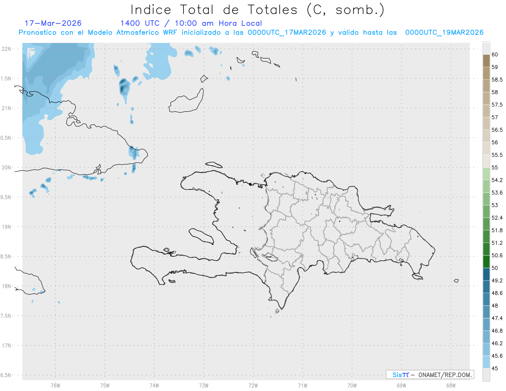Pick the pale green swatch between 54.2 and 55

pos(486,174)
